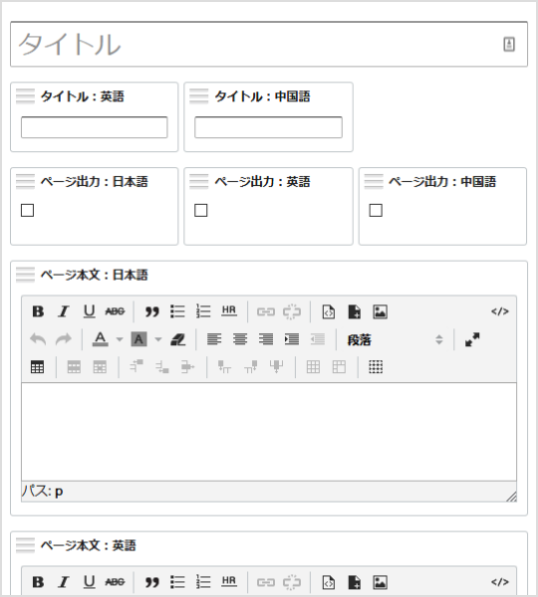This screenshot has height=597, width=538.
Task: Insert link in Japanese body editor
Action: coord(266,311)
